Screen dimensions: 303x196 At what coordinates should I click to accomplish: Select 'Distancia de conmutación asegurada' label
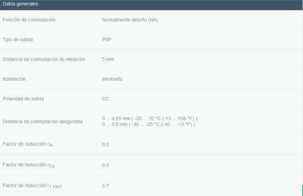(43, 121)
